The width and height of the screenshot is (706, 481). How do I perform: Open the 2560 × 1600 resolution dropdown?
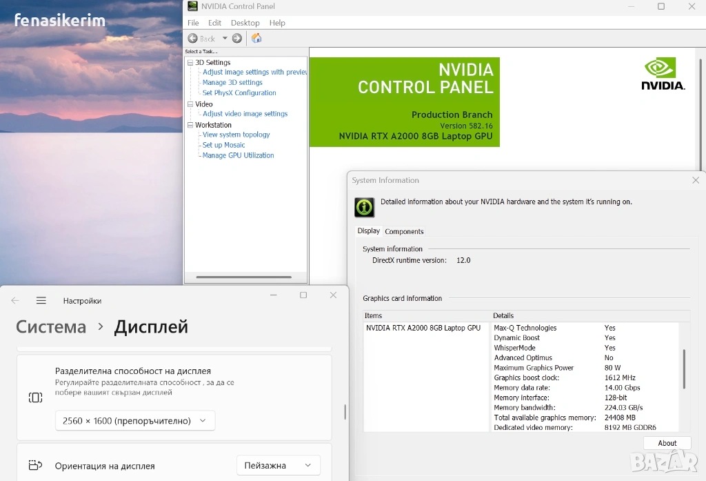coord(135,420)
